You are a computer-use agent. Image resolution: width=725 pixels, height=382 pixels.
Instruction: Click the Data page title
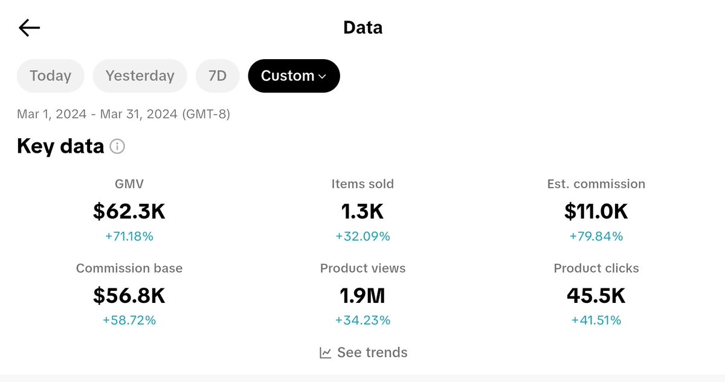click(362, 28)
